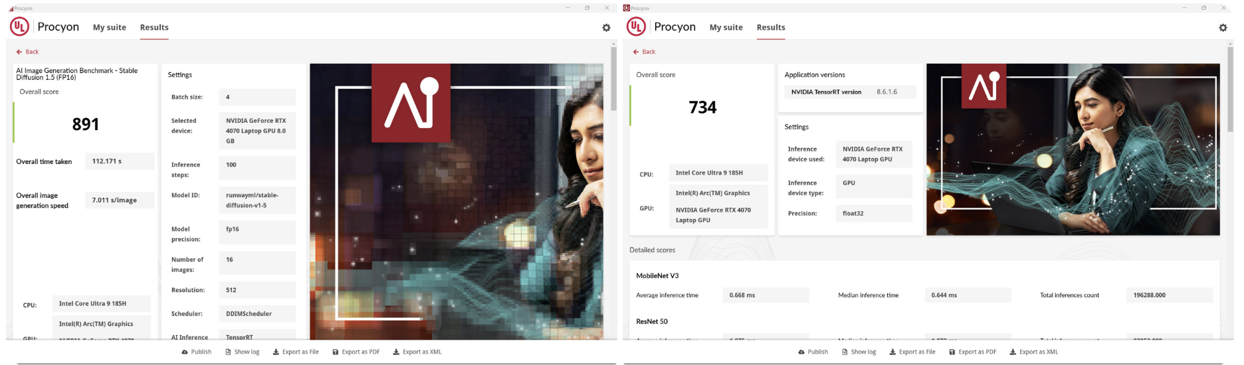Click Back arrow in left Procyon window
This screenshot has width=1244, height=365.
click(27, 52)
